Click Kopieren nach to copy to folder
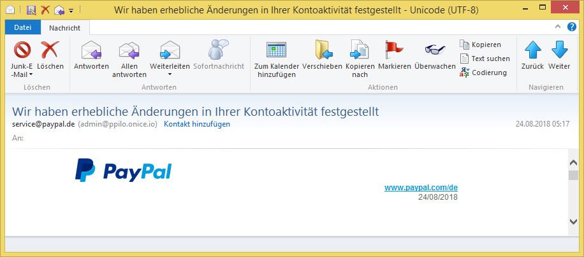584x257 pixels. [360, 59]
